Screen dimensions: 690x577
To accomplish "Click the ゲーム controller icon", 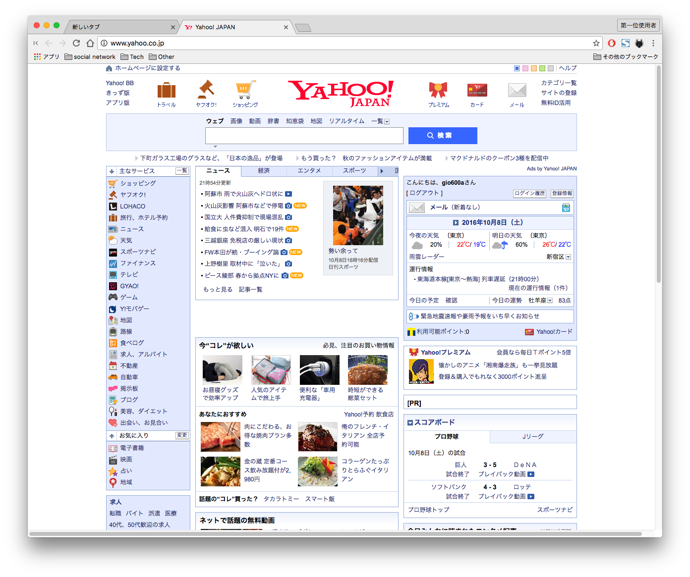I will pyautogui.click(x=113, y=297).
